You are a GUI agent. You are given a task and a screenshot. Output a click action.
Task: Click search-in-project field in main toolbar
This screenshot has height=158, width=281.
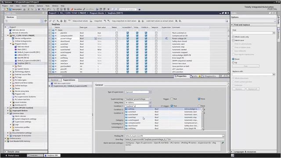click(x=128, y=9)
